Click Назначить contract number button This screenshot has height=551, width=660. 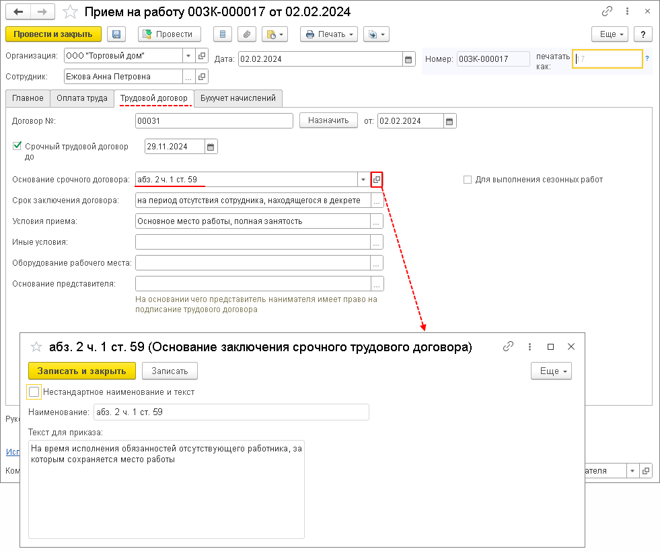(x=328, y=120)
